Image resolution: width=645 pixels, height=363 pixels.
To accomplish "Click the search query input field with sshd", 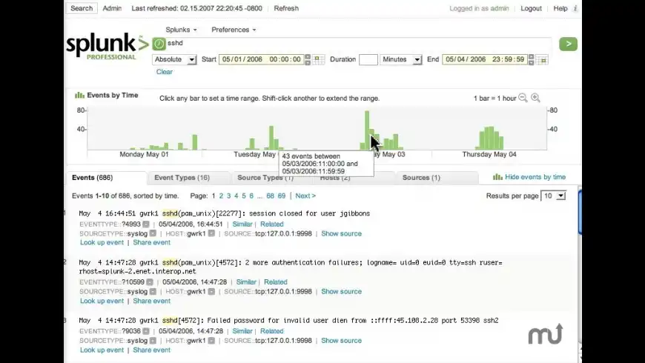I will 359,43.
